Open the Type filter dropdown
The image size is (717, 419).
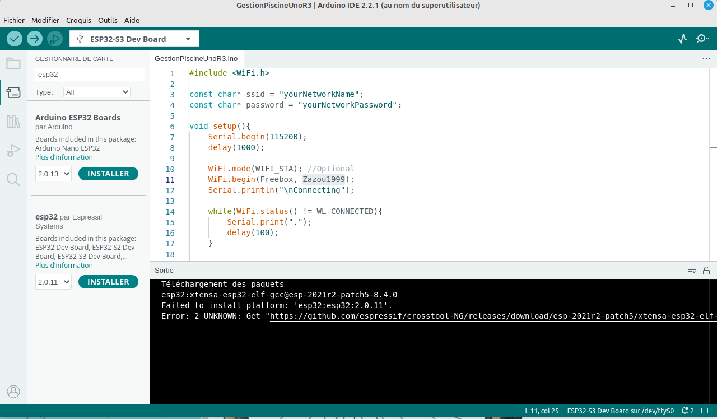coord(97,92)
